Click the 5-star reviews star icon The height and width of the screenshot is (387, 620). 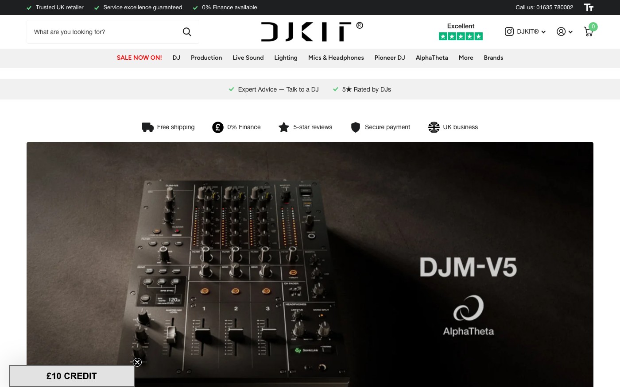click(284, 127)
